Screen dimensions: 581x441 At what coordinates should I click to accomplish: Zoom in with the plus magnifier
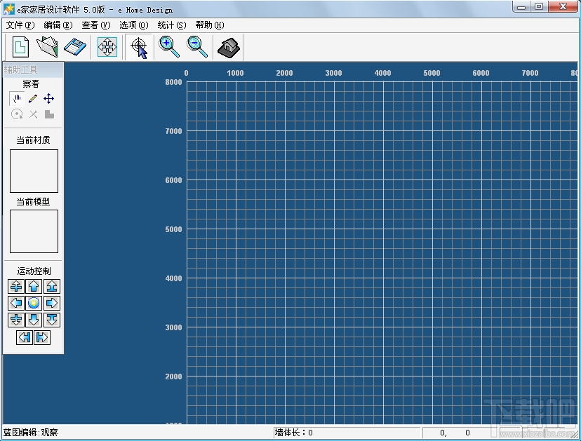[x=169, y=47]
